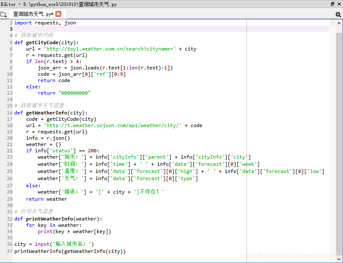
Task: Click the browse tabs folder icon
Action: tap(3, 14)
